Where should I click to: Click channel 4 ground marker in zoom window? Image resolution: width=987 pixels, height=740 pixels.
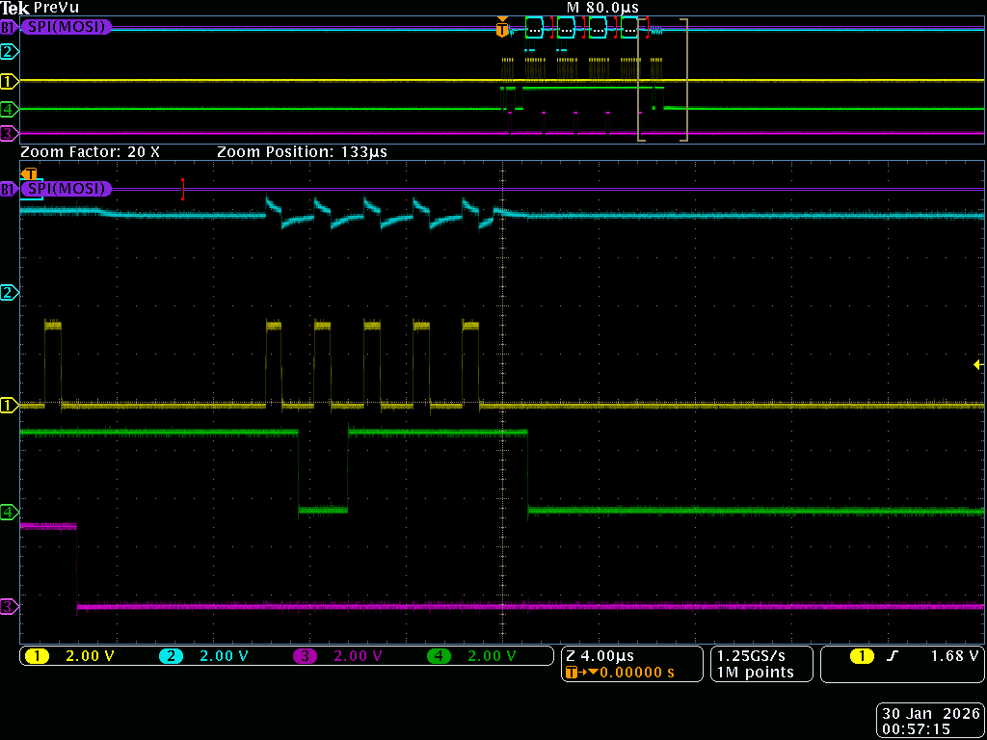click(10, 512)
